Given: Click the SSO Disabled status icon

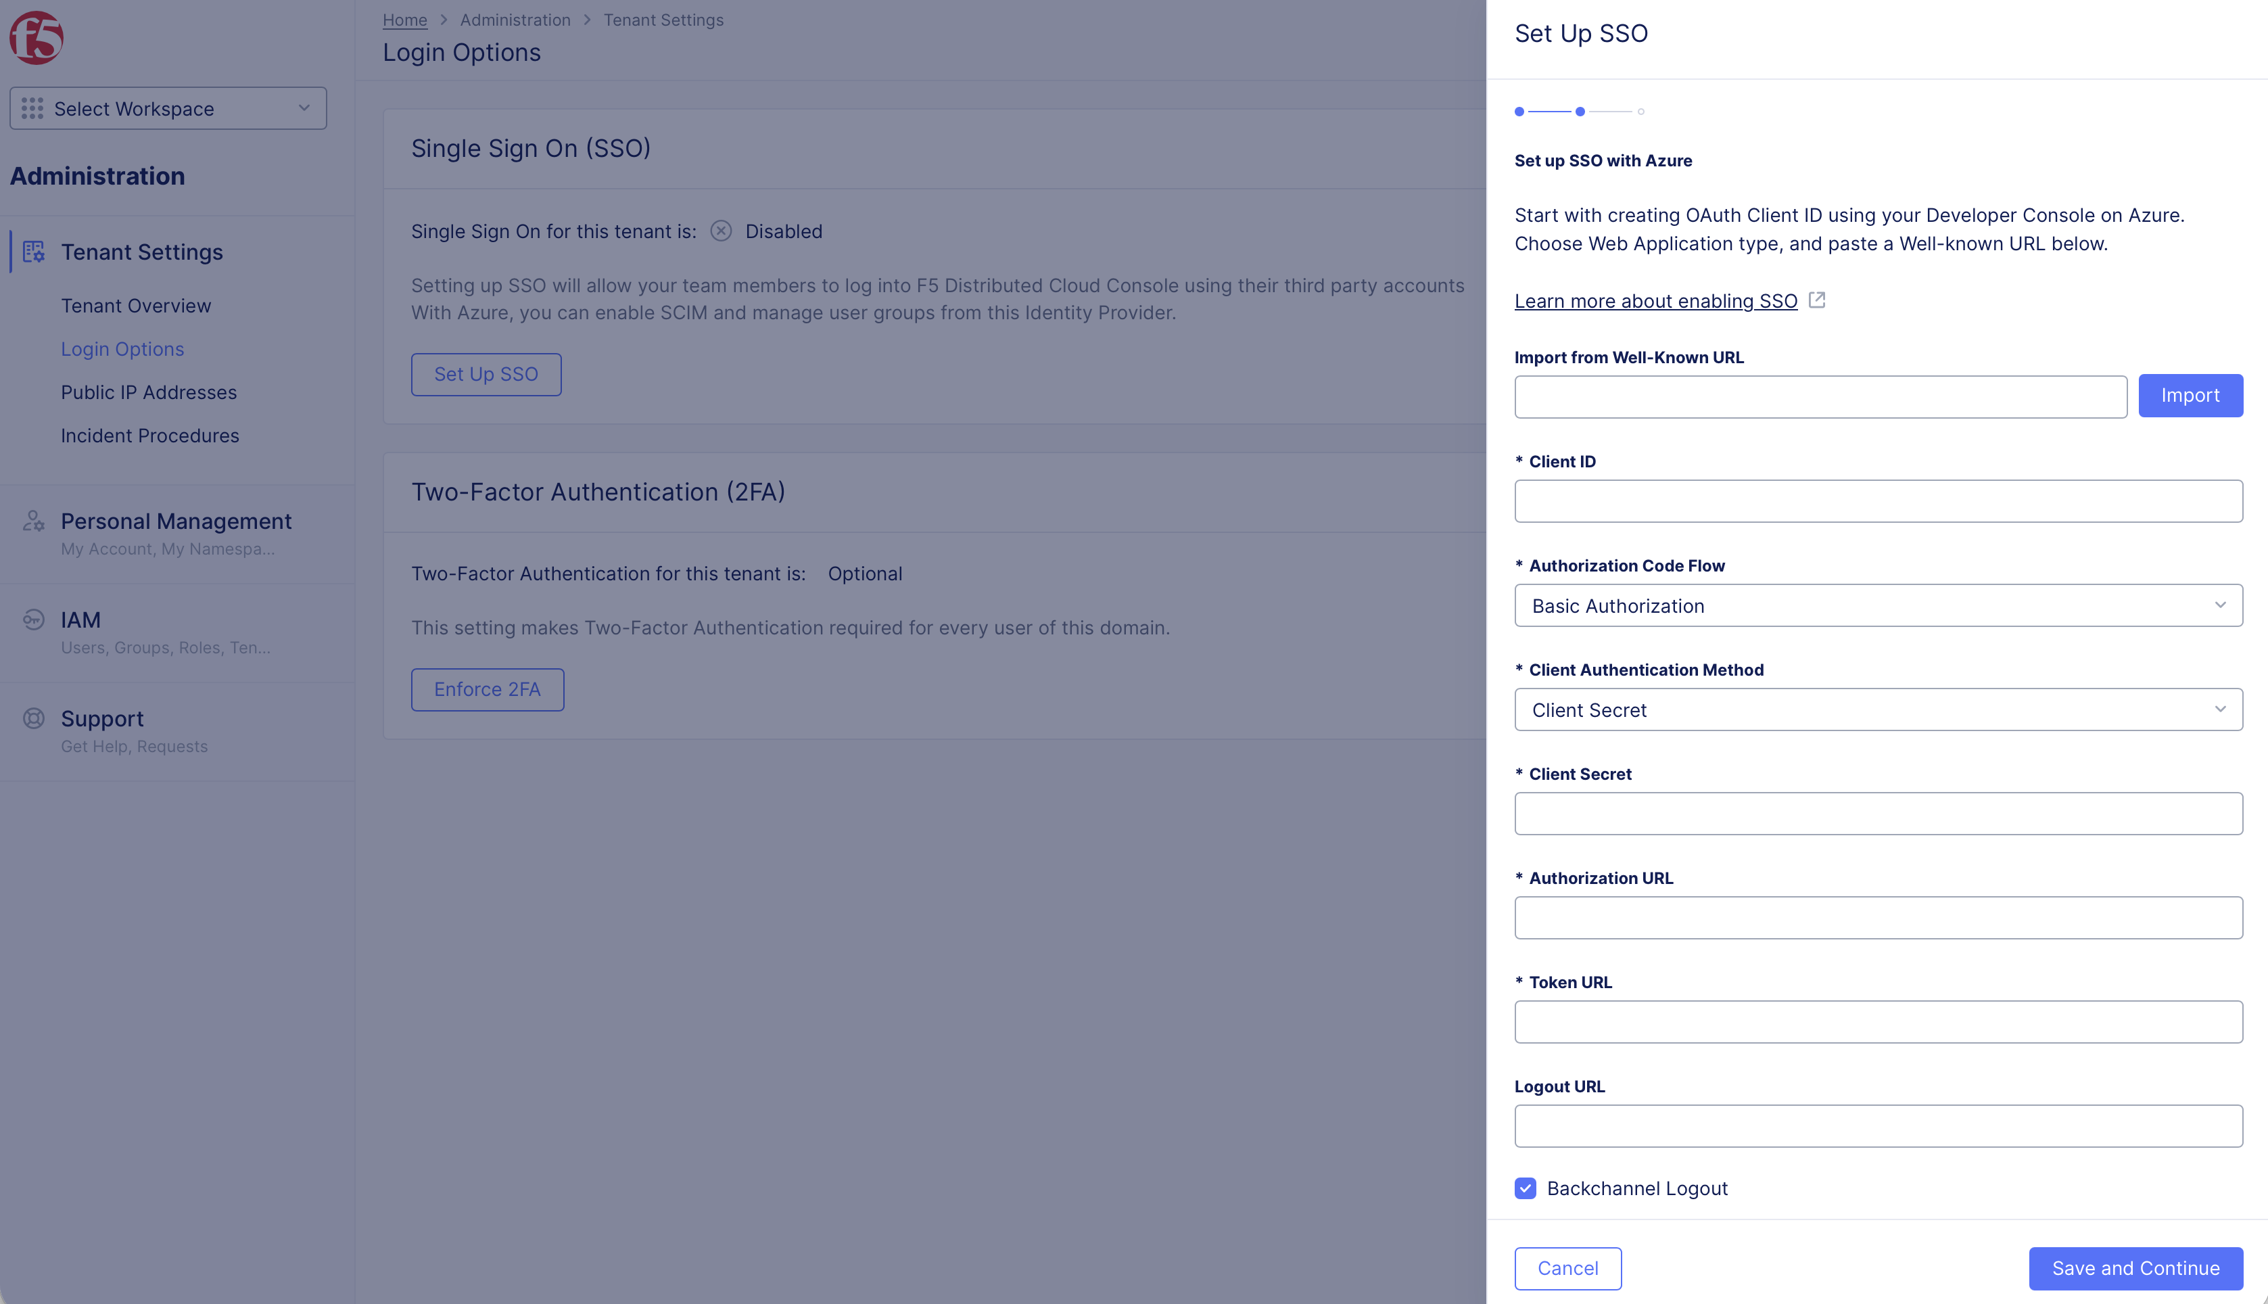Looking at the screenshot, I should pos(721,231).
